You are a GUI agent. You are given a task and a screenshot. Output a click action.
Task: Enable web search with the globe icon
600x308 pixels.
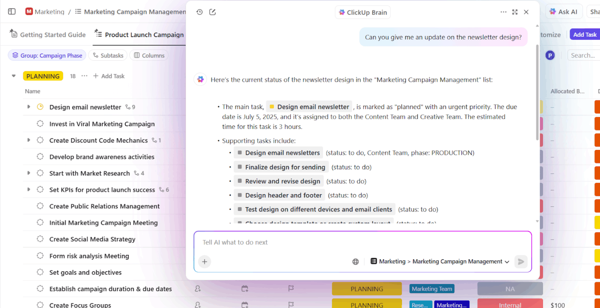pyautogui.click(x=355, y=261)
